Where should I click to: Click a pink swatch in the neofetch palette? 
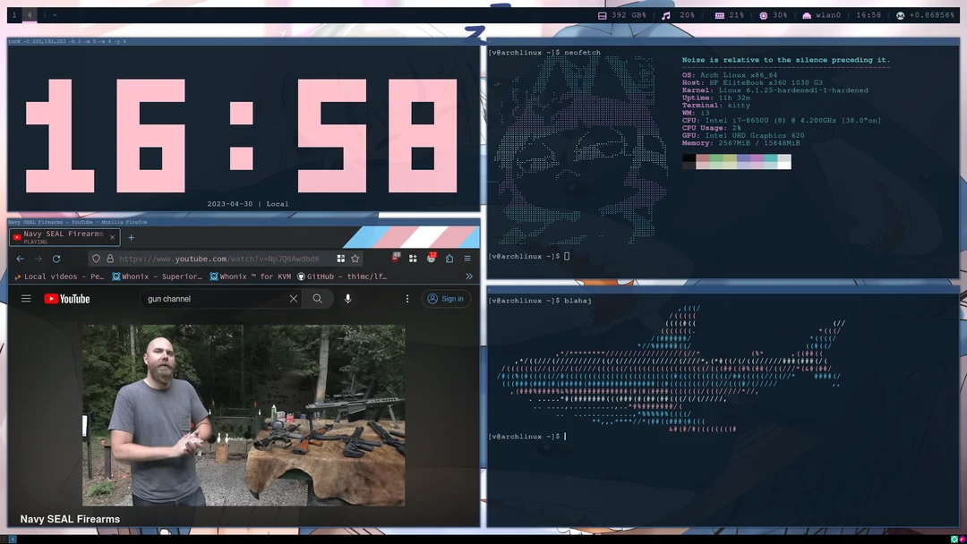(756, 159)
